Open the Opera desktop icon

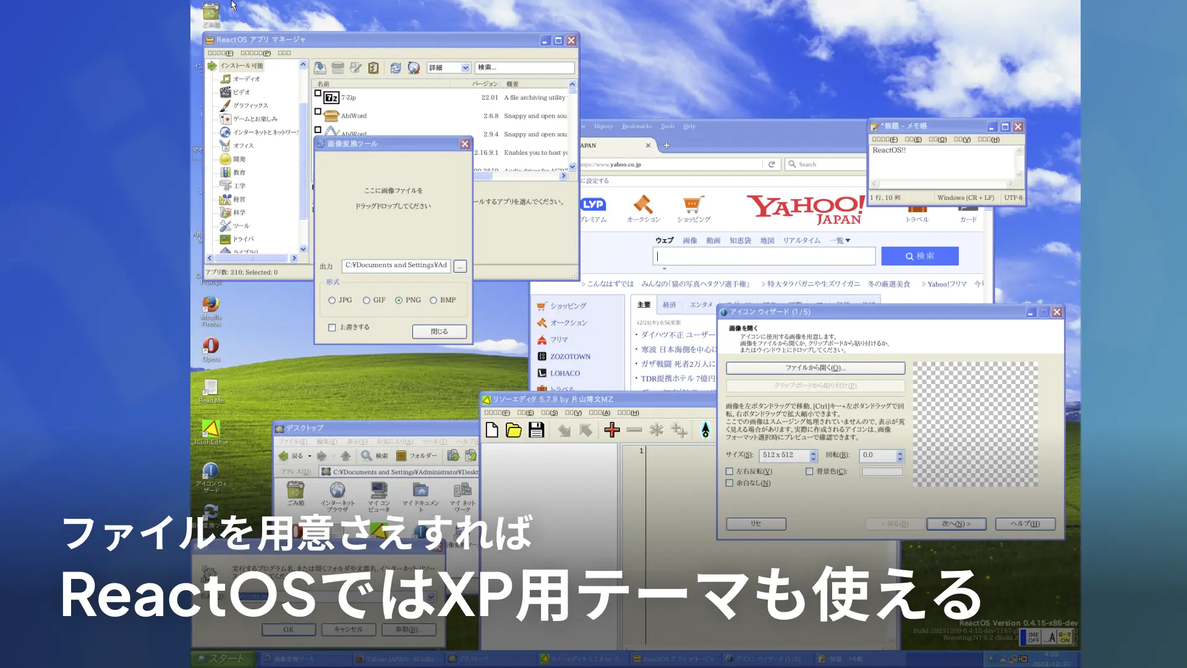[x=211, y=346]
